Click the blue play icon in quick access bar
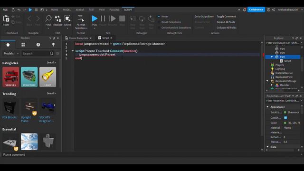The image size is (304, 171). pos(30,9)
